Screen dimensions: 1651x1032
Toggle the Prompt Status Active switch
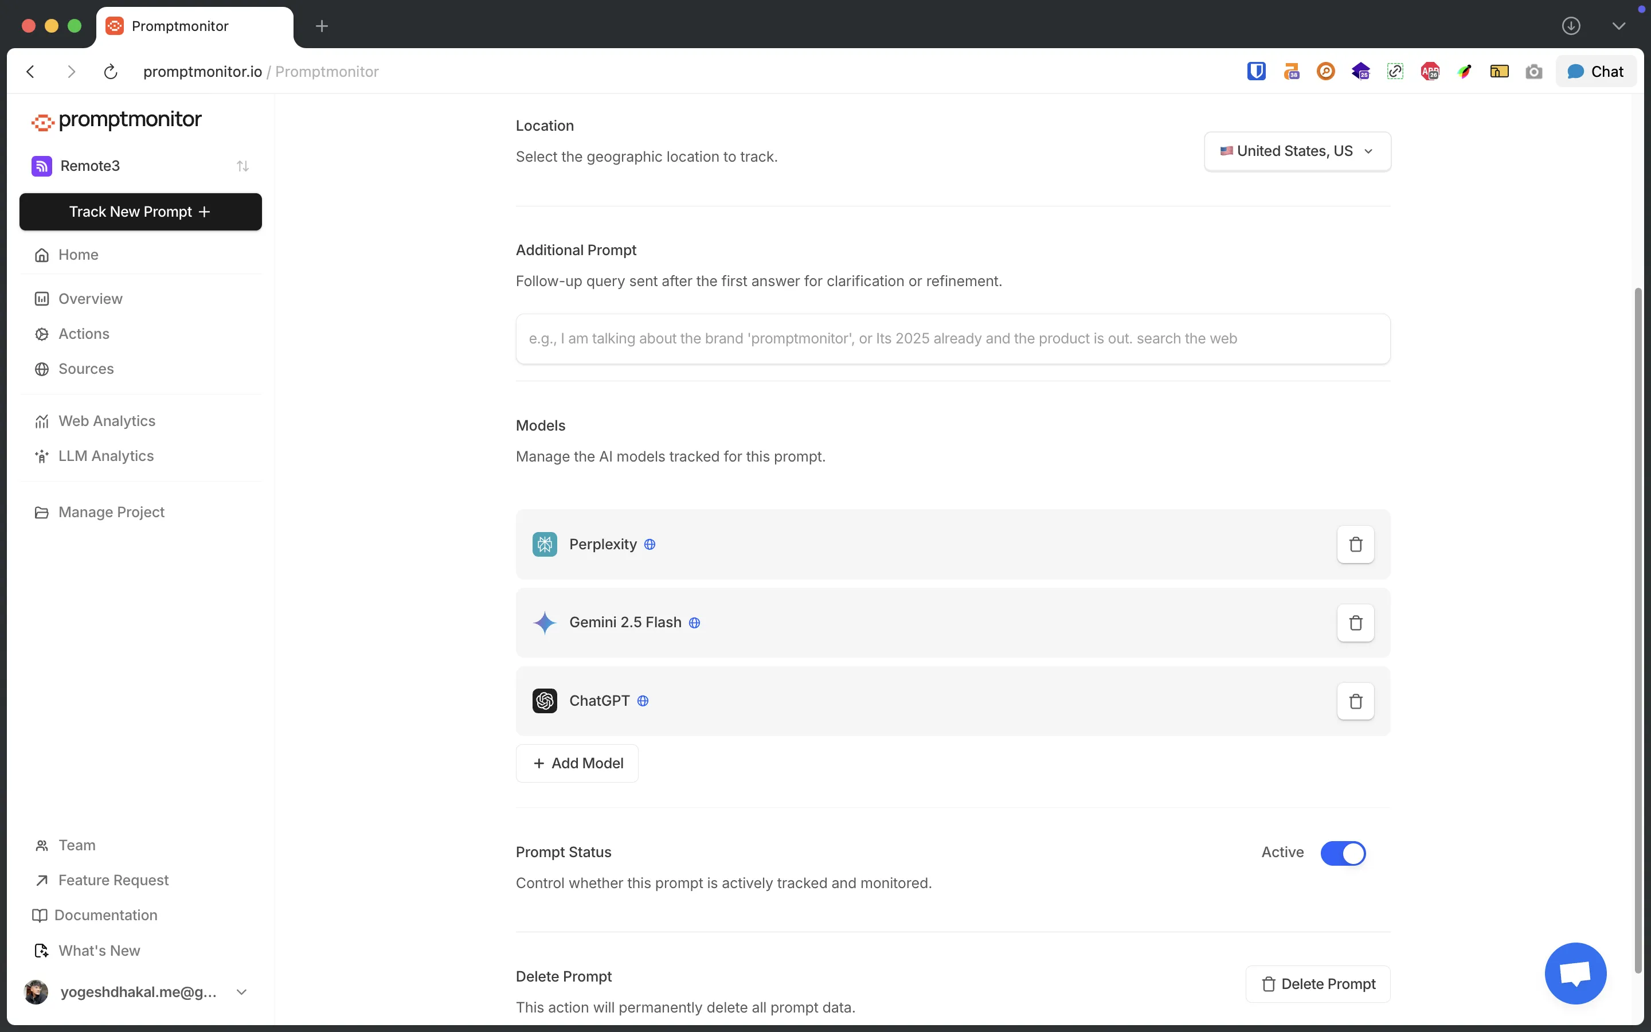coord(1343,853)
